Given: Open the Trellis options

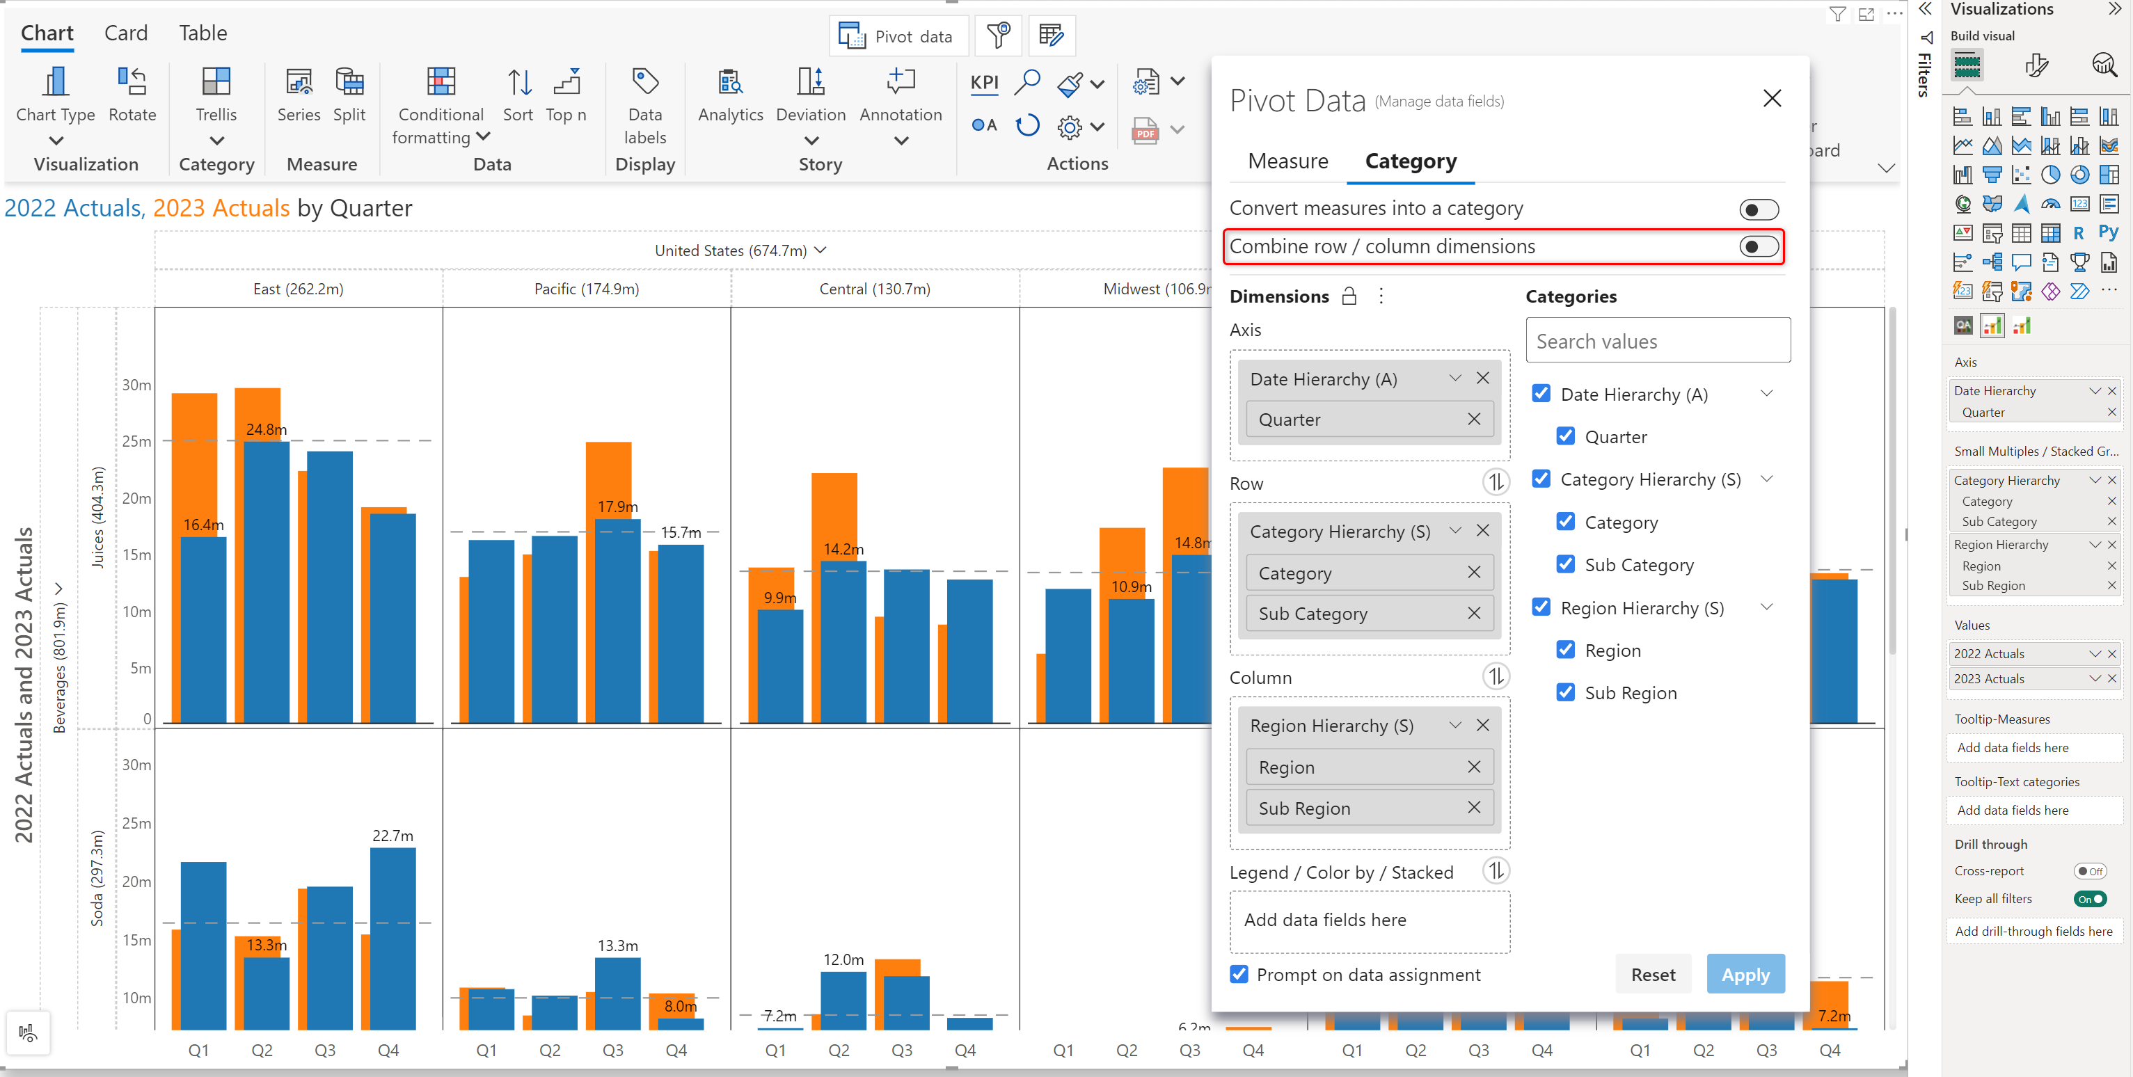Looking at the screenshot, I should tap(216, 105).
